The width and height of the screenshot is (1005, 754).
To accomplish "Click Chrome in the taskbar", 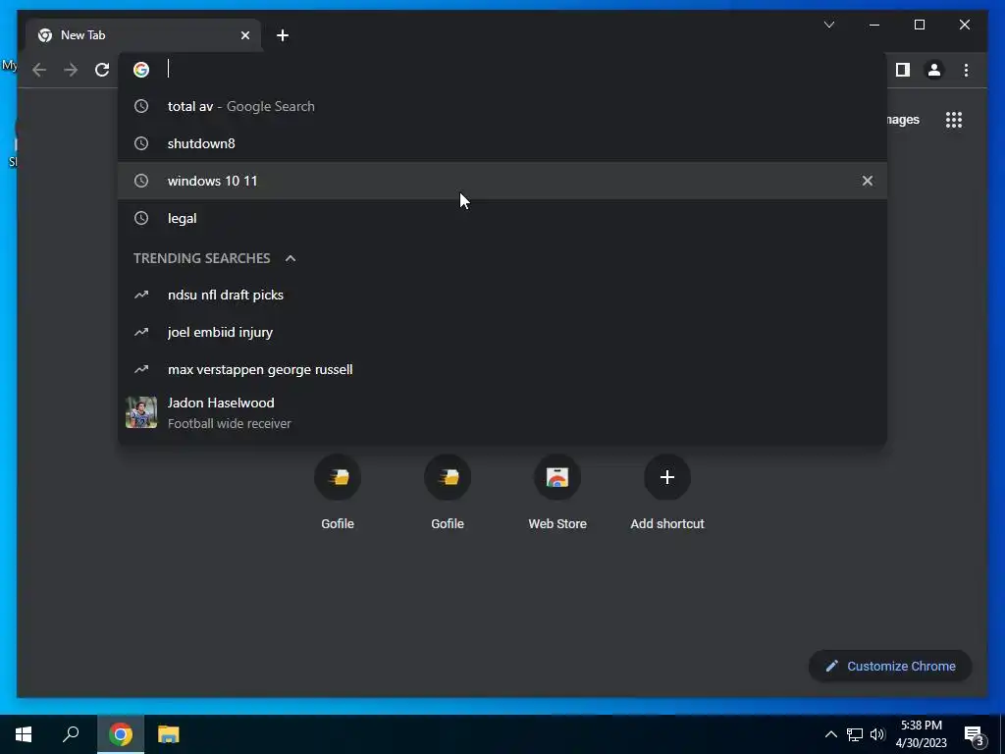I will coord(121,734).
